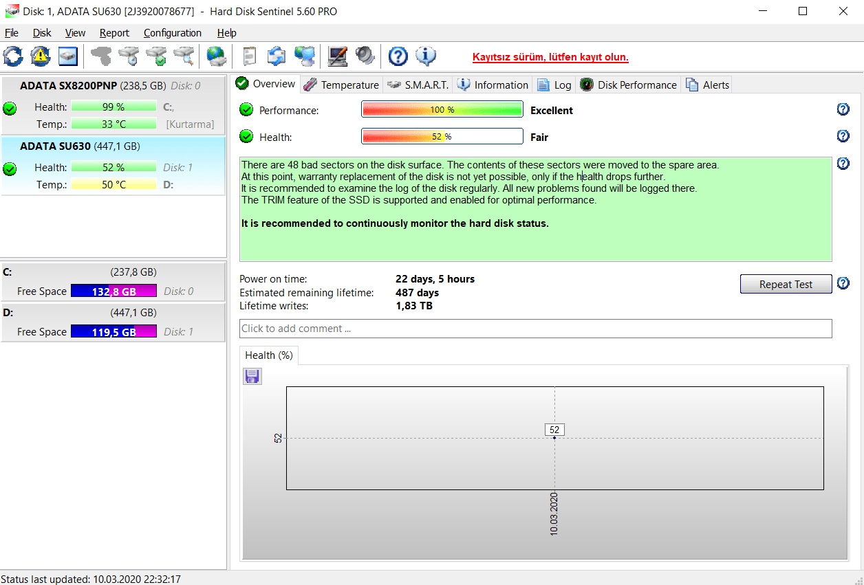864x585 pixels.
Task: Click the 10.03.2020 date label on graph
Action: pyautogui.click(x=554, y=514)
